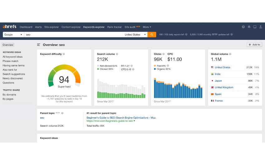This screenshot has width=265, height=165.
Task: Click the help icon next to Parent topic
Action: coord(62,113)
